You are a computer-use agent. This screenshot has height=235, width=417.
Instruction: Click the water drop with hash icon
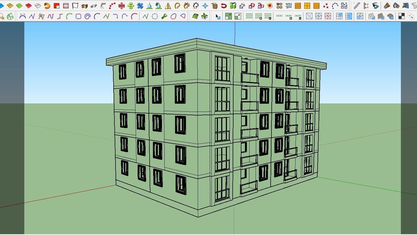pyautogui.click(x=159, y=6)
